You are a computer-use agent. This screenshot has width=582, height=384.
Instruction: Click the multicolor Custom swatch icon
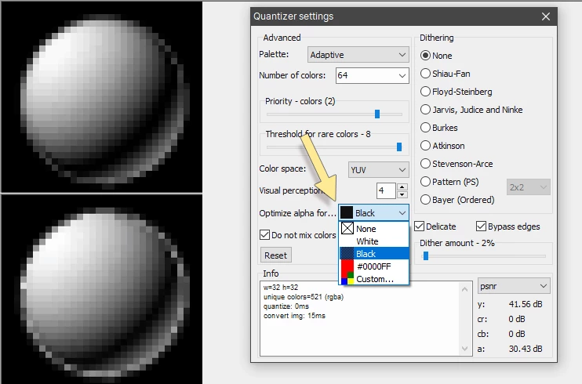pyautogui.click(x=347, y=279)
